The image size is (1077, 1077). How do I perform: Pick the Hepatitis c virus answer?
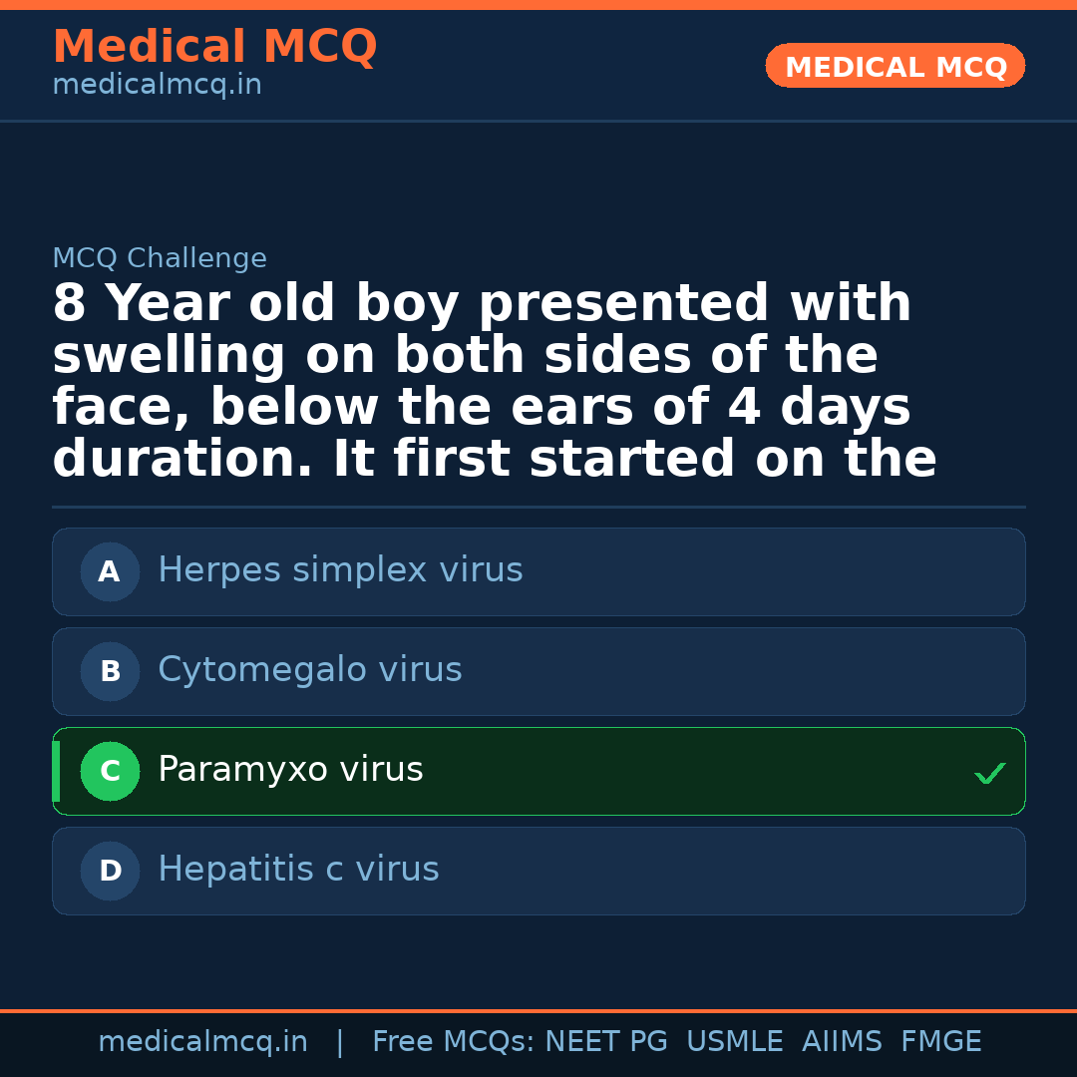click(x=298, y=870)
